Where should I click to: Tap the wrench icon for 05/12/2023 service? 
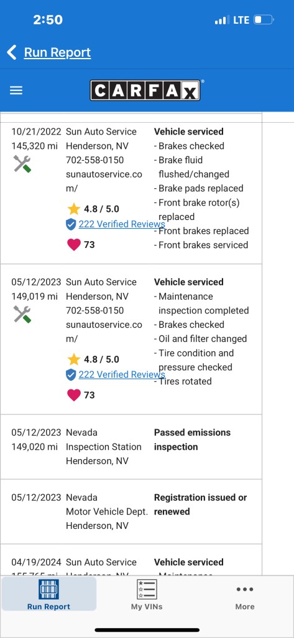coord(22,314)
